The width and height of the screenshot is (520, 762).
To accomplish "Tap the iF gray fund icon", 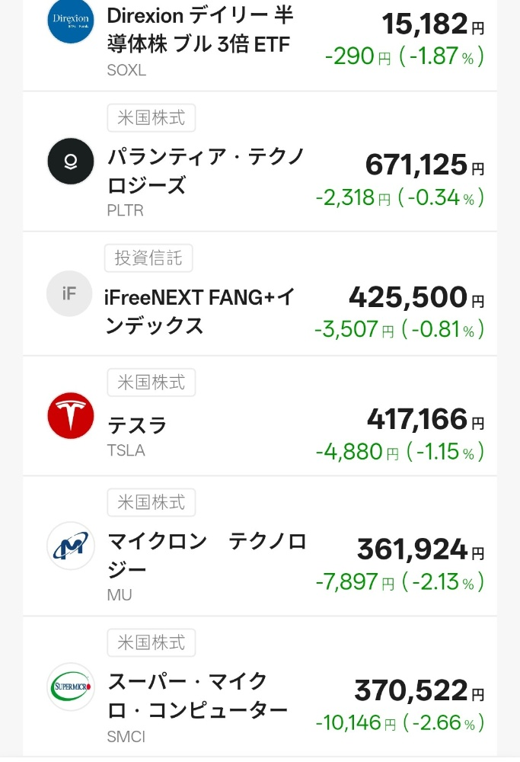I will click(69, 293).
